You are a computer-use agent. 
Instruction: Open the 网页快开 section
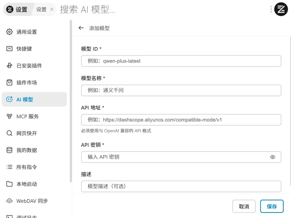[34, 133]
